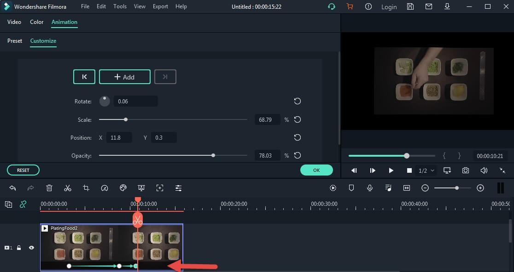
Task: Switch to the Preset tab
Action: (x=15, y=41)
